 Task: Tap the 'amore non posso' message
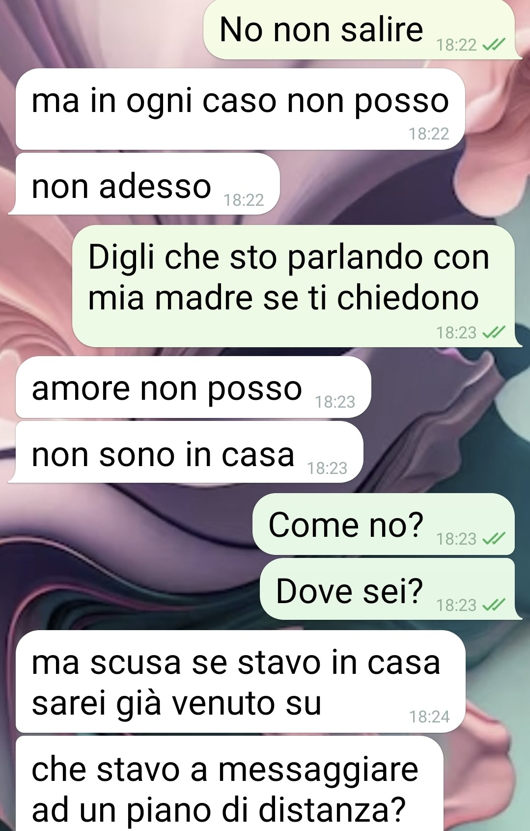[x=193, y=388]
